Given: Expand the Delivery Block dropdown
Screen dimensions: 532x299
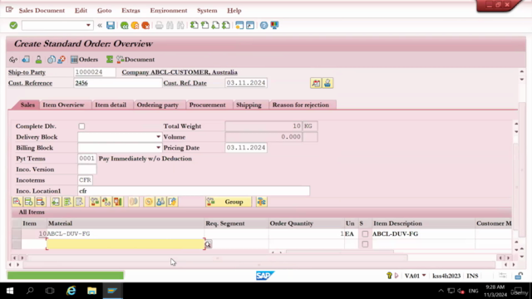Looking at the screenshot, I should pyautogui.click(x=158, y=137).
